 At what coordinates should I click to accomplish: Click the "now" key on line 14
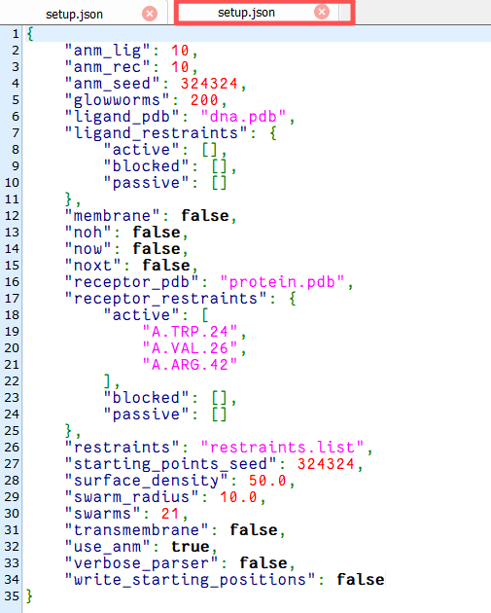pos(88,249)
